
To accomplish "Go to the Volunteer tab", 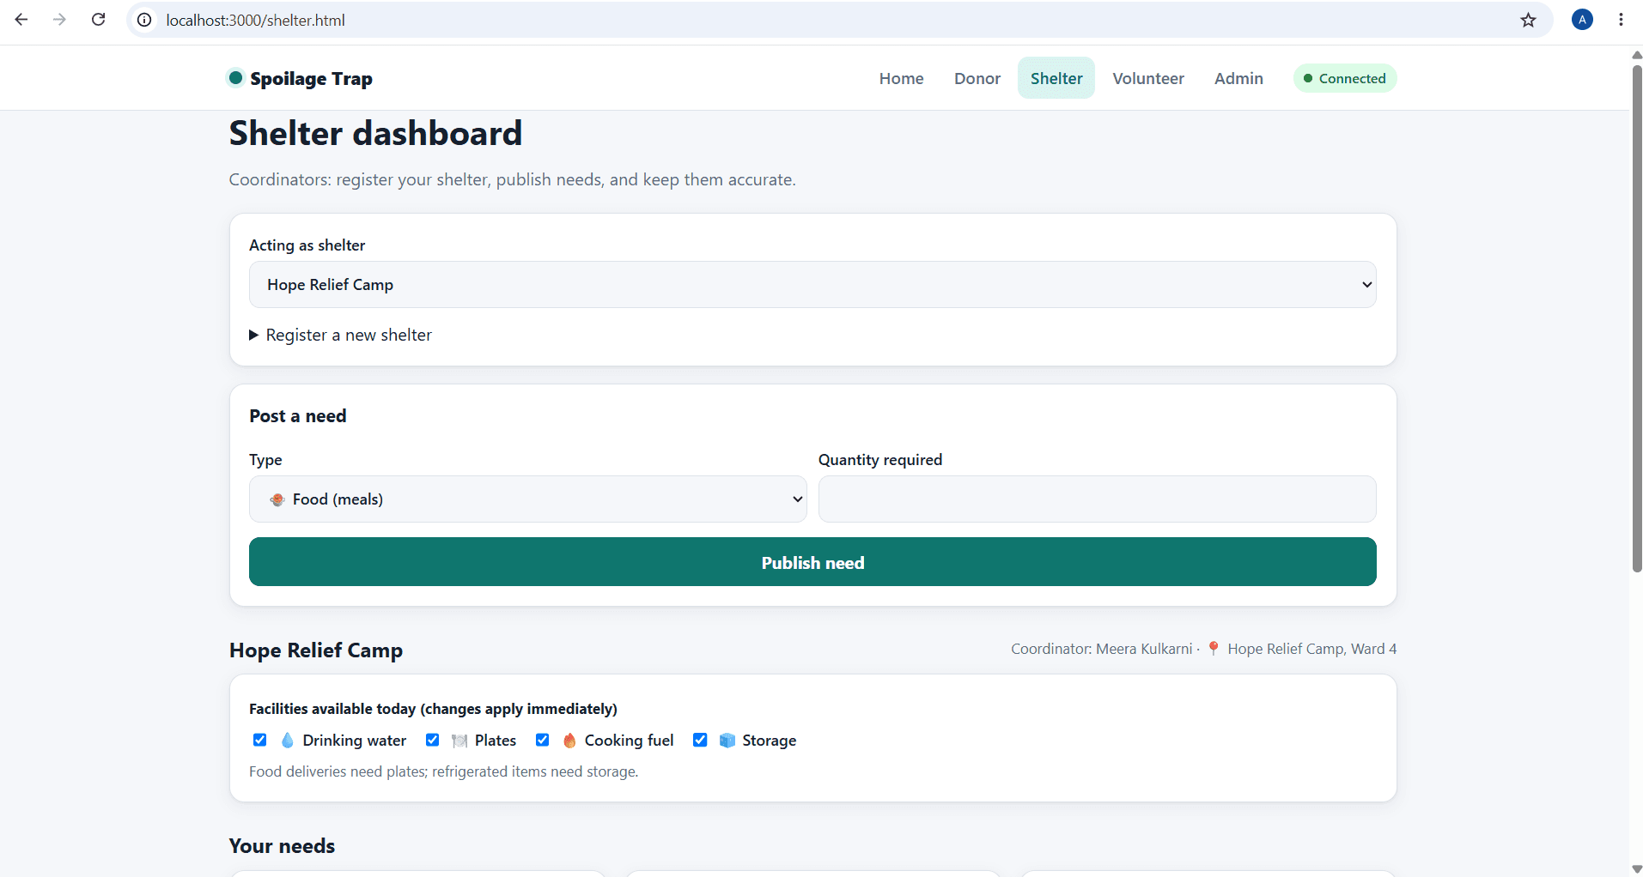I will (1148, 78).
